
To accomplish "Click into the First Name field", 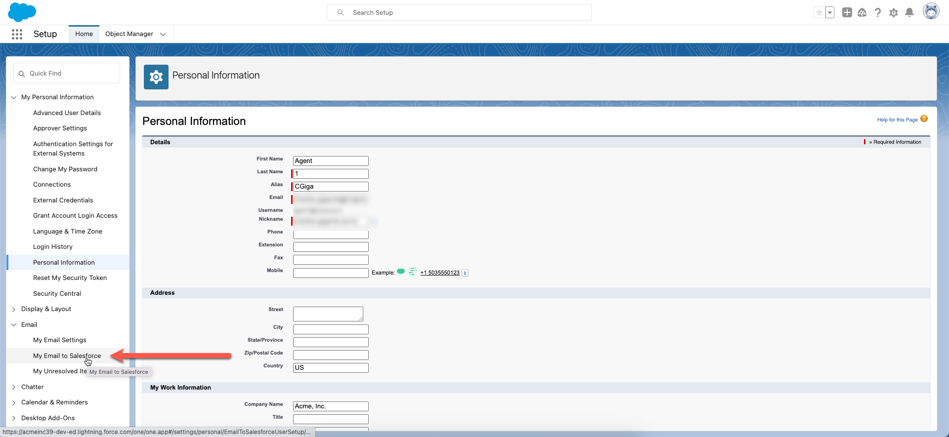I will coord(331,161).
